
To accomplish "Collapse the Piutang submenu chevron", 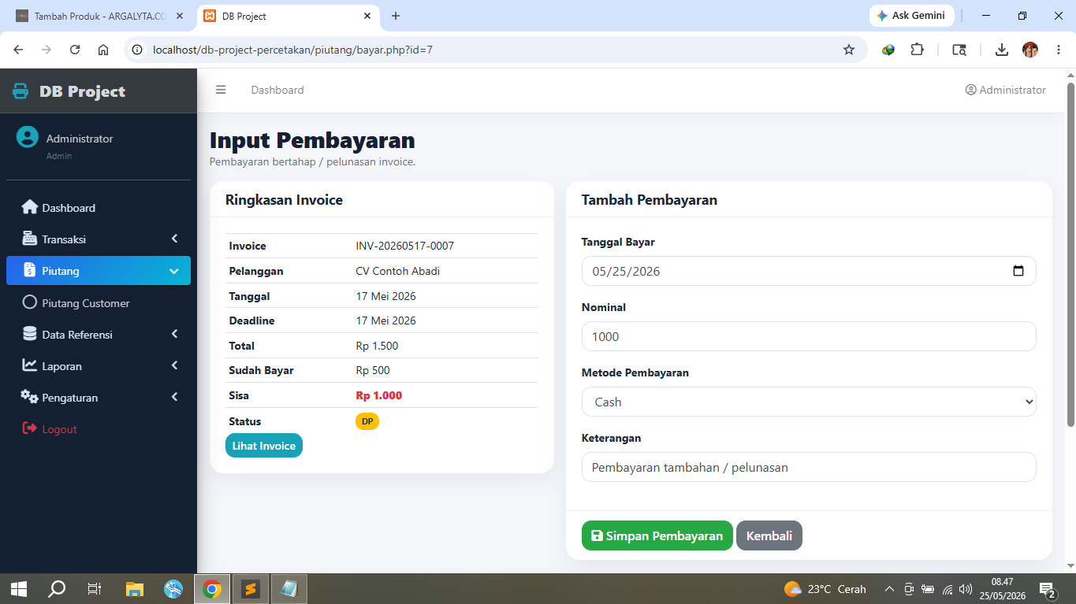I will click(x=175, y=271).
